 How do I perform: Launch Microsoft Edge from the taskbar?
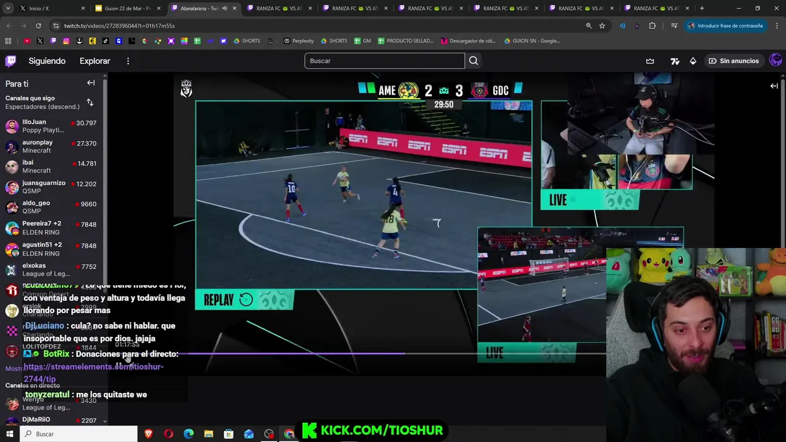(189, 434)
